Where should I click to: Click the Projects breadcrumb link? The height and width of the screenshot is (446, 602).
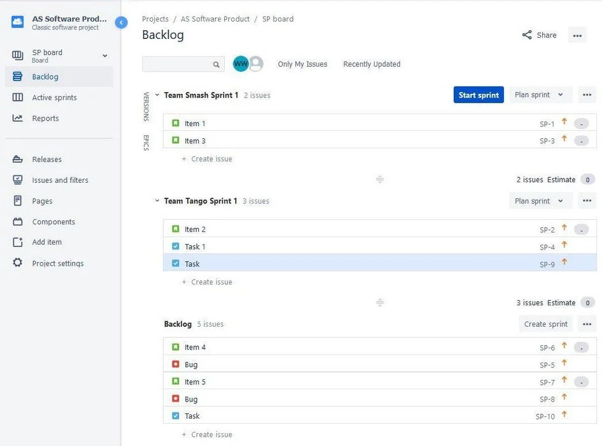(x=155, y=19)
